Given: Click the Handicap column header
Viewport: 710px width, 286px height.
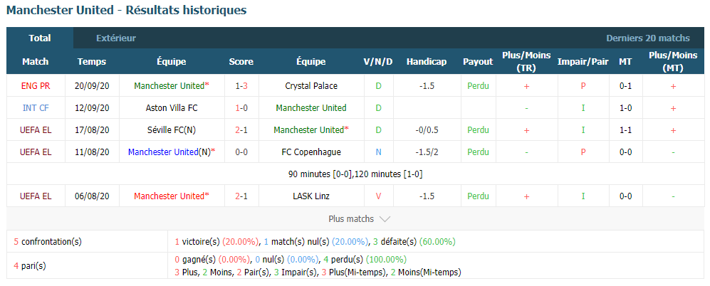Looking at the screenshot, I should point(426,62).
